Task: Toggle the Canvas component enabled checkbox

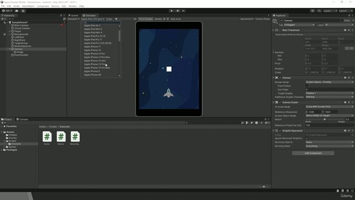Action: 280,78
